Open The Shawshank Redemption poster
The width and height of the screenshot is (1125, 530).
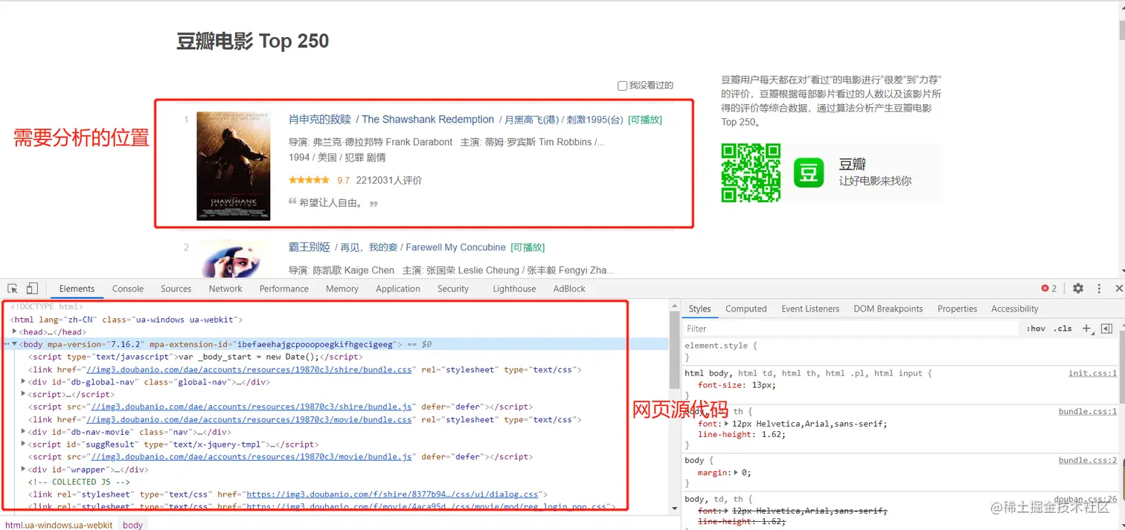233,166
